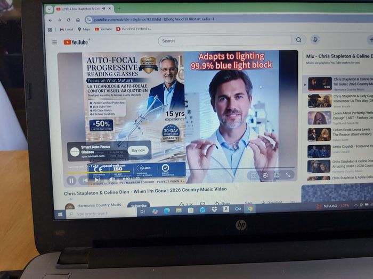Open a new browser tab

[119, 9]
